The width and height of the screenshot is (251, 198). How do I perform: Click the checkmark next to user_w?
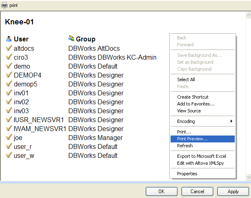pyautogui.click(x=9, y=155)
